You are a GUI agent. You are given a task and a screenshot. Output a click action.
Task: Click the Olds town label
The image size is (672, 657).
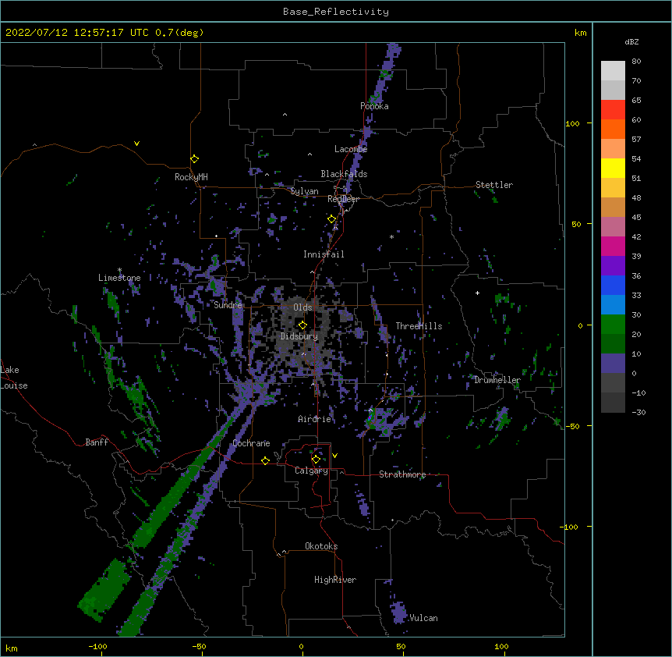point(302,307)
